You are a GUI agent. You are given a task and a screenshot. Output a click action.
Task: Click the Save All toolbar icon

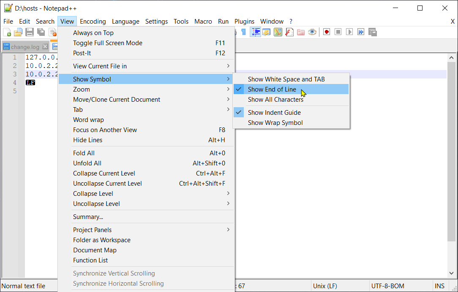[41, 32]
